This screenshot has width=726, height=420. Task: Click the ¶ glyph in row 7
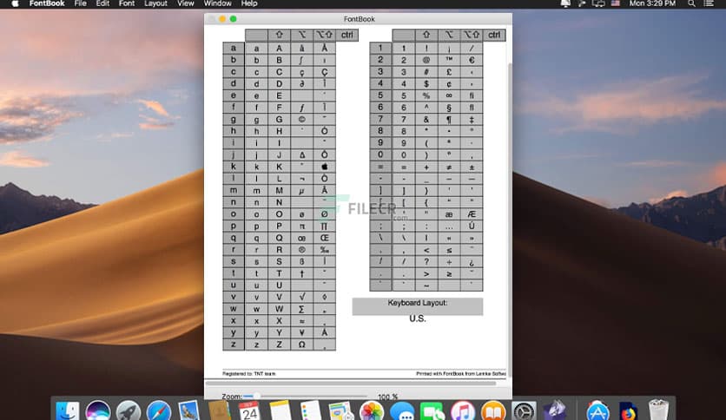tap(449, 120)
